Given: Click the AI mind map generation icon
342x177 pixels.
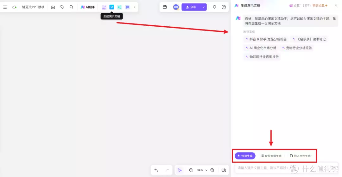Looking at the screenshot, I should click(x=119, y=7).
